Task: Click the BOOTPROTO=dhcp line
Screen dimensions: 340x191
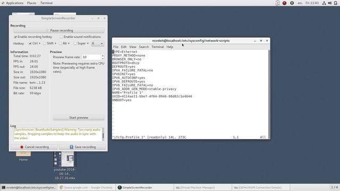Action: click(126, 63)
